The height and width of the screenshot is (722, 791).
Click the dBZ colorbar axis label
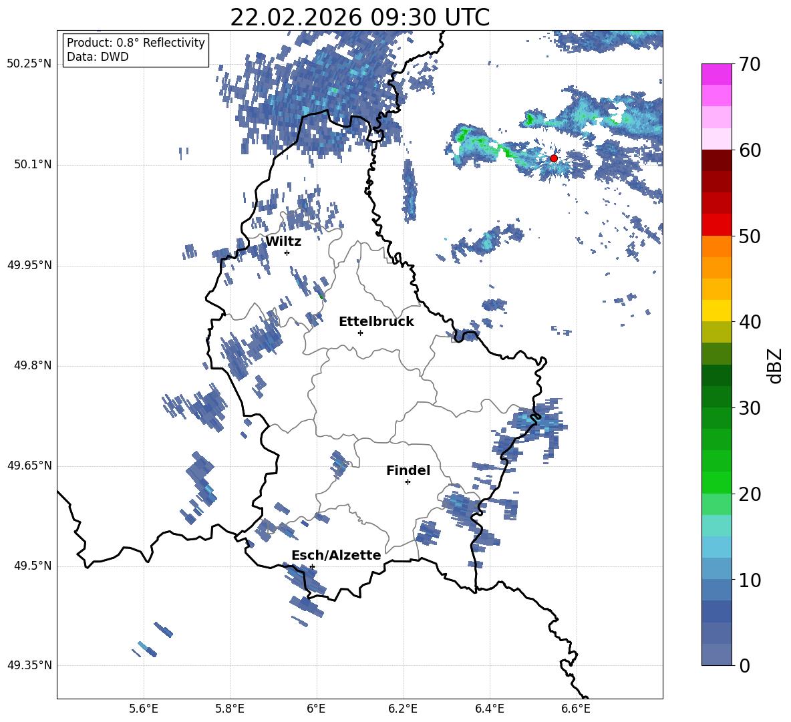775,365
